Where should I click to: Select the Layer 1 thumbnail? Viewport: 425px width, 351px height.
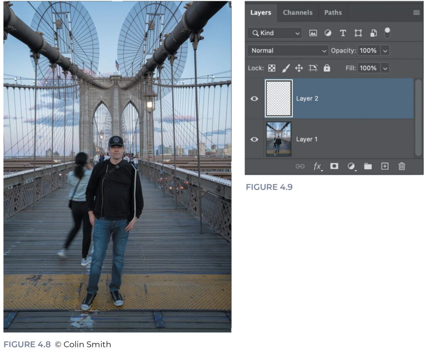(x=278, y=139)
